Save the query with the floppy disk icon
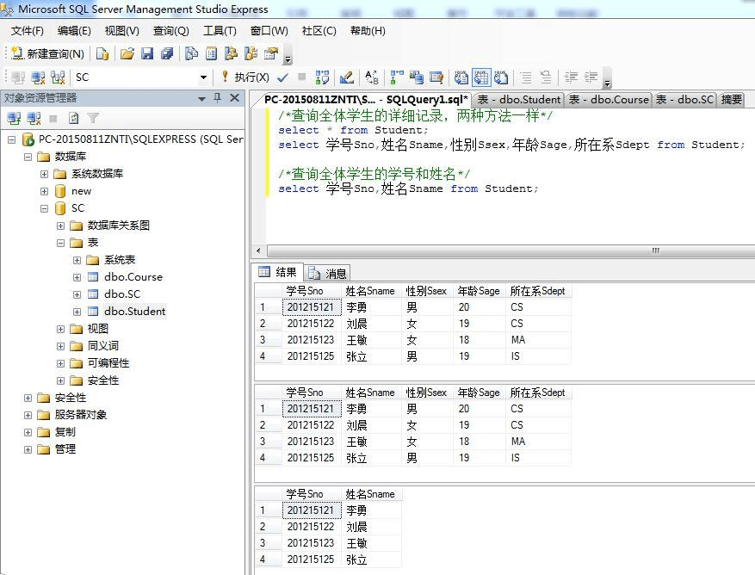The height and width of the screenshot is (575, 755). click(147, 53)
